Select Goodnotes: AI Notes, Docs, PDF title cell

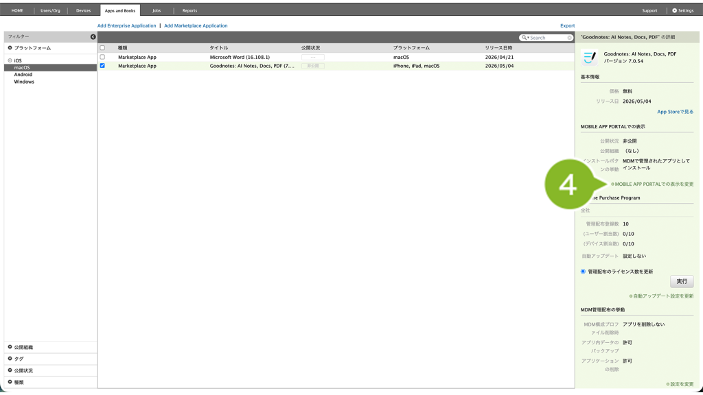252,66
